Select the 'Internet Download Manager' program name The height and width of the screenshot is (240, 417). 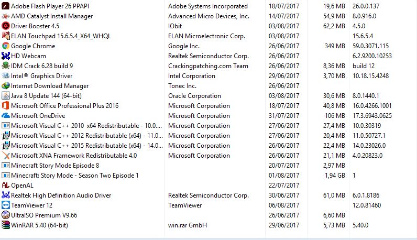50,86
